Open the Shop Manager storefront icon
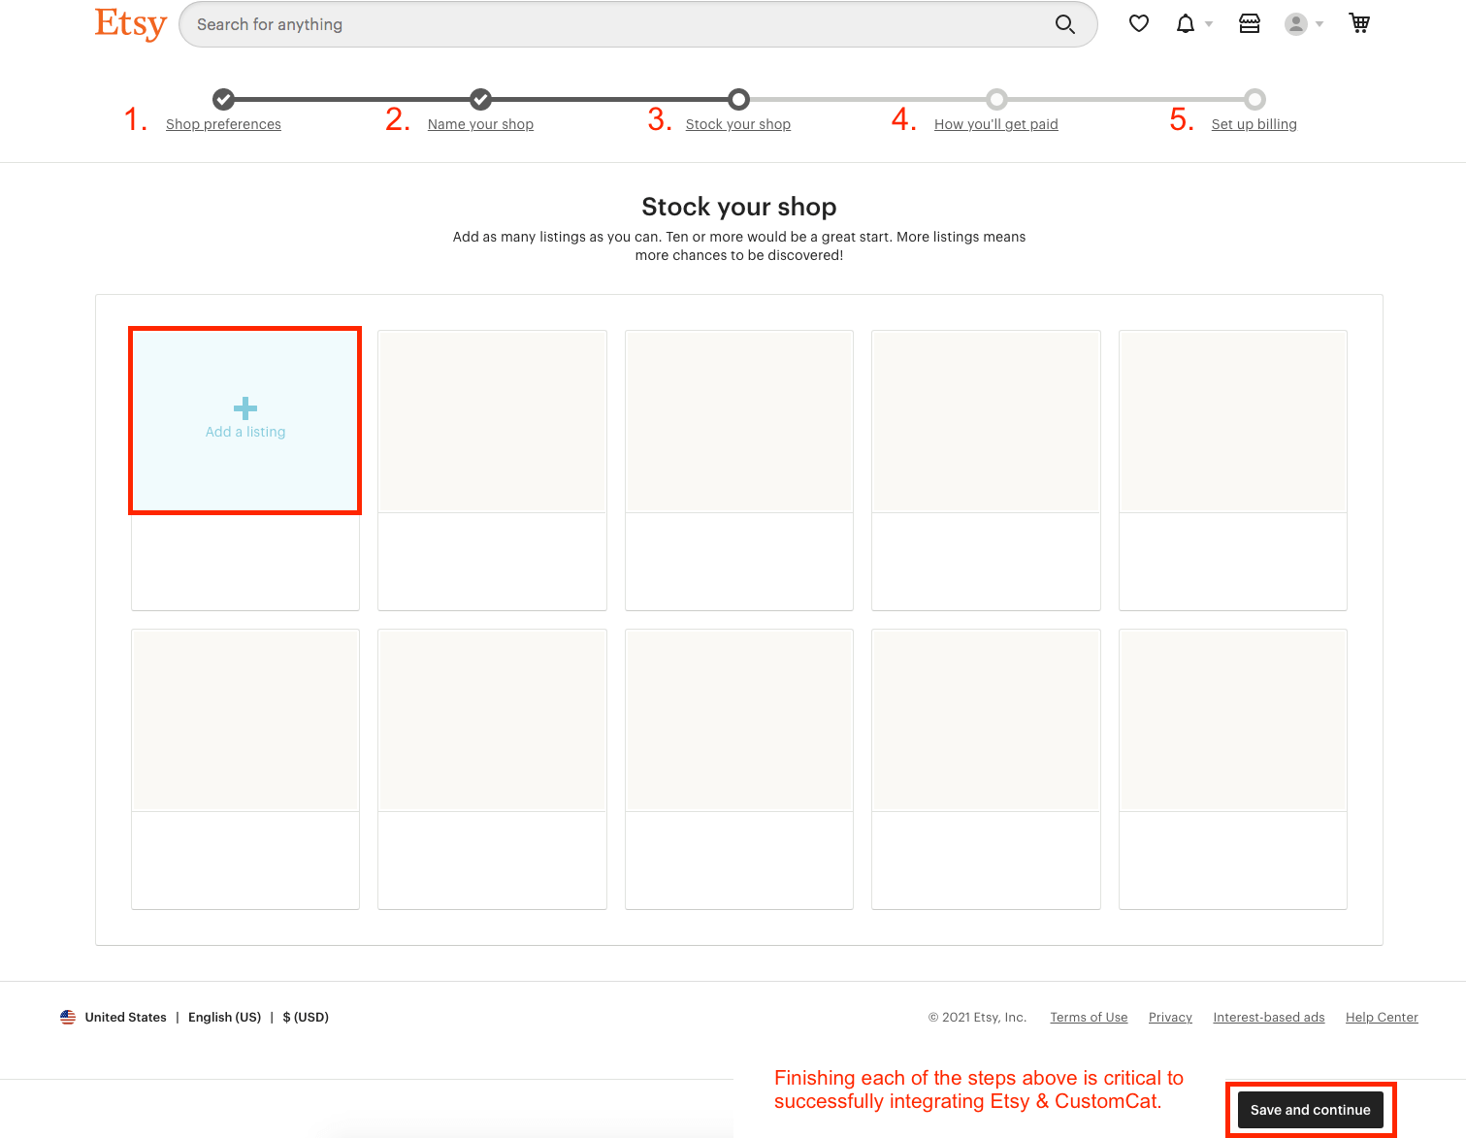Viewport: 1466px width, 1138px height. point(1249,23)
